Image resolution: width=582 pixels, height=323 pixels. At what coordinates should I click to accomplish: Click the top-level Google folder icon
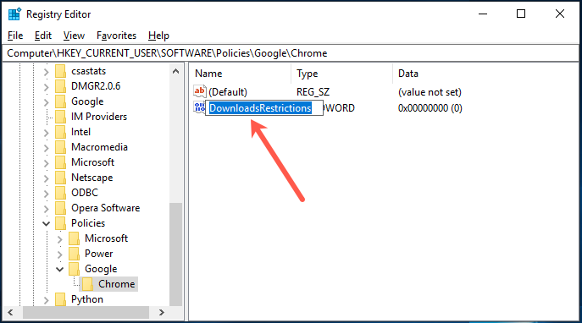[60, 101]
